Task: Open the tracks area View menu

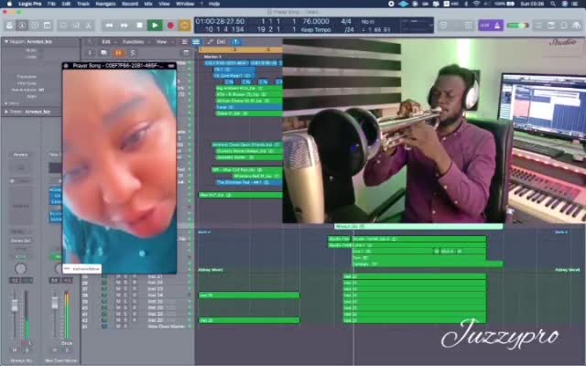Action: pyautogui.click(x=161, y=42)
